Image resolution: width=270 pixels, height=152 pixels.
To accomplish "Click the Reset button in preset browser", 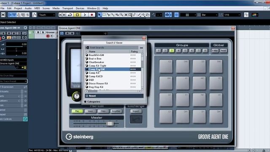I will pos(114,96).
